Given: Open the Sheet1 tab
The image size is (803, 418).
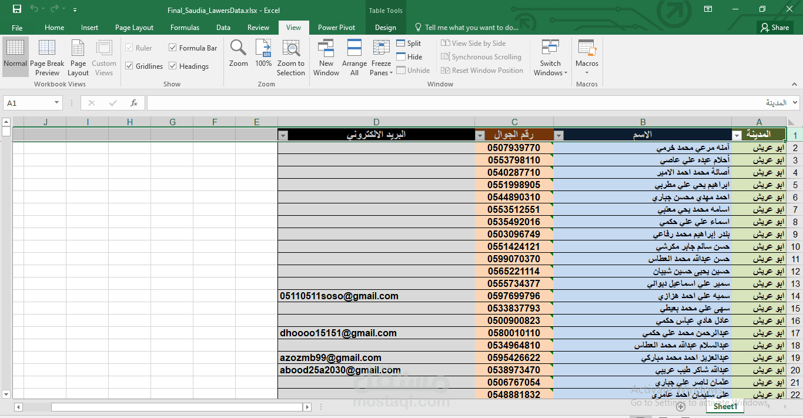Looking at the screenshot, I should (x=725, y=406).
